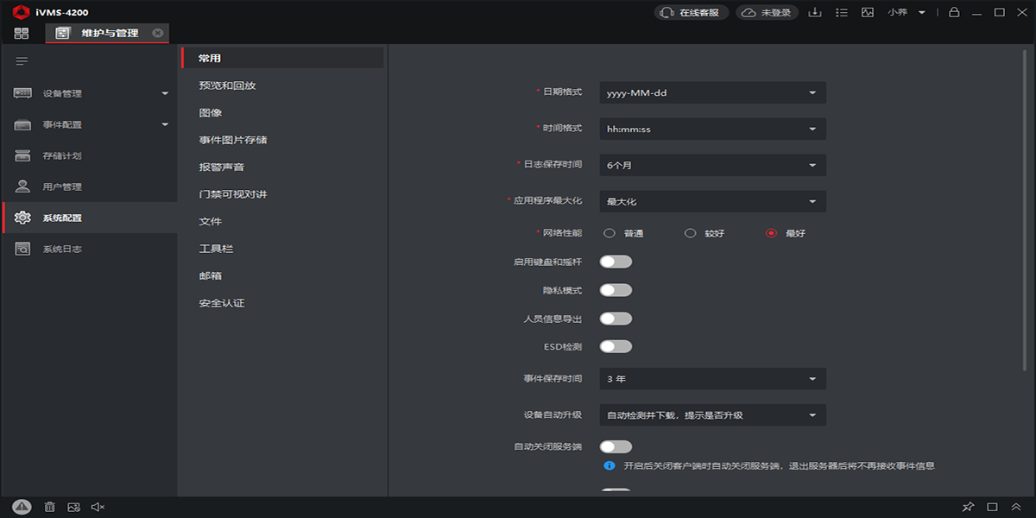The width and height of the screenshot is (1036, 518).
Task: Click the settings panel vertical scrollbar
Action: coord(1025,212)
